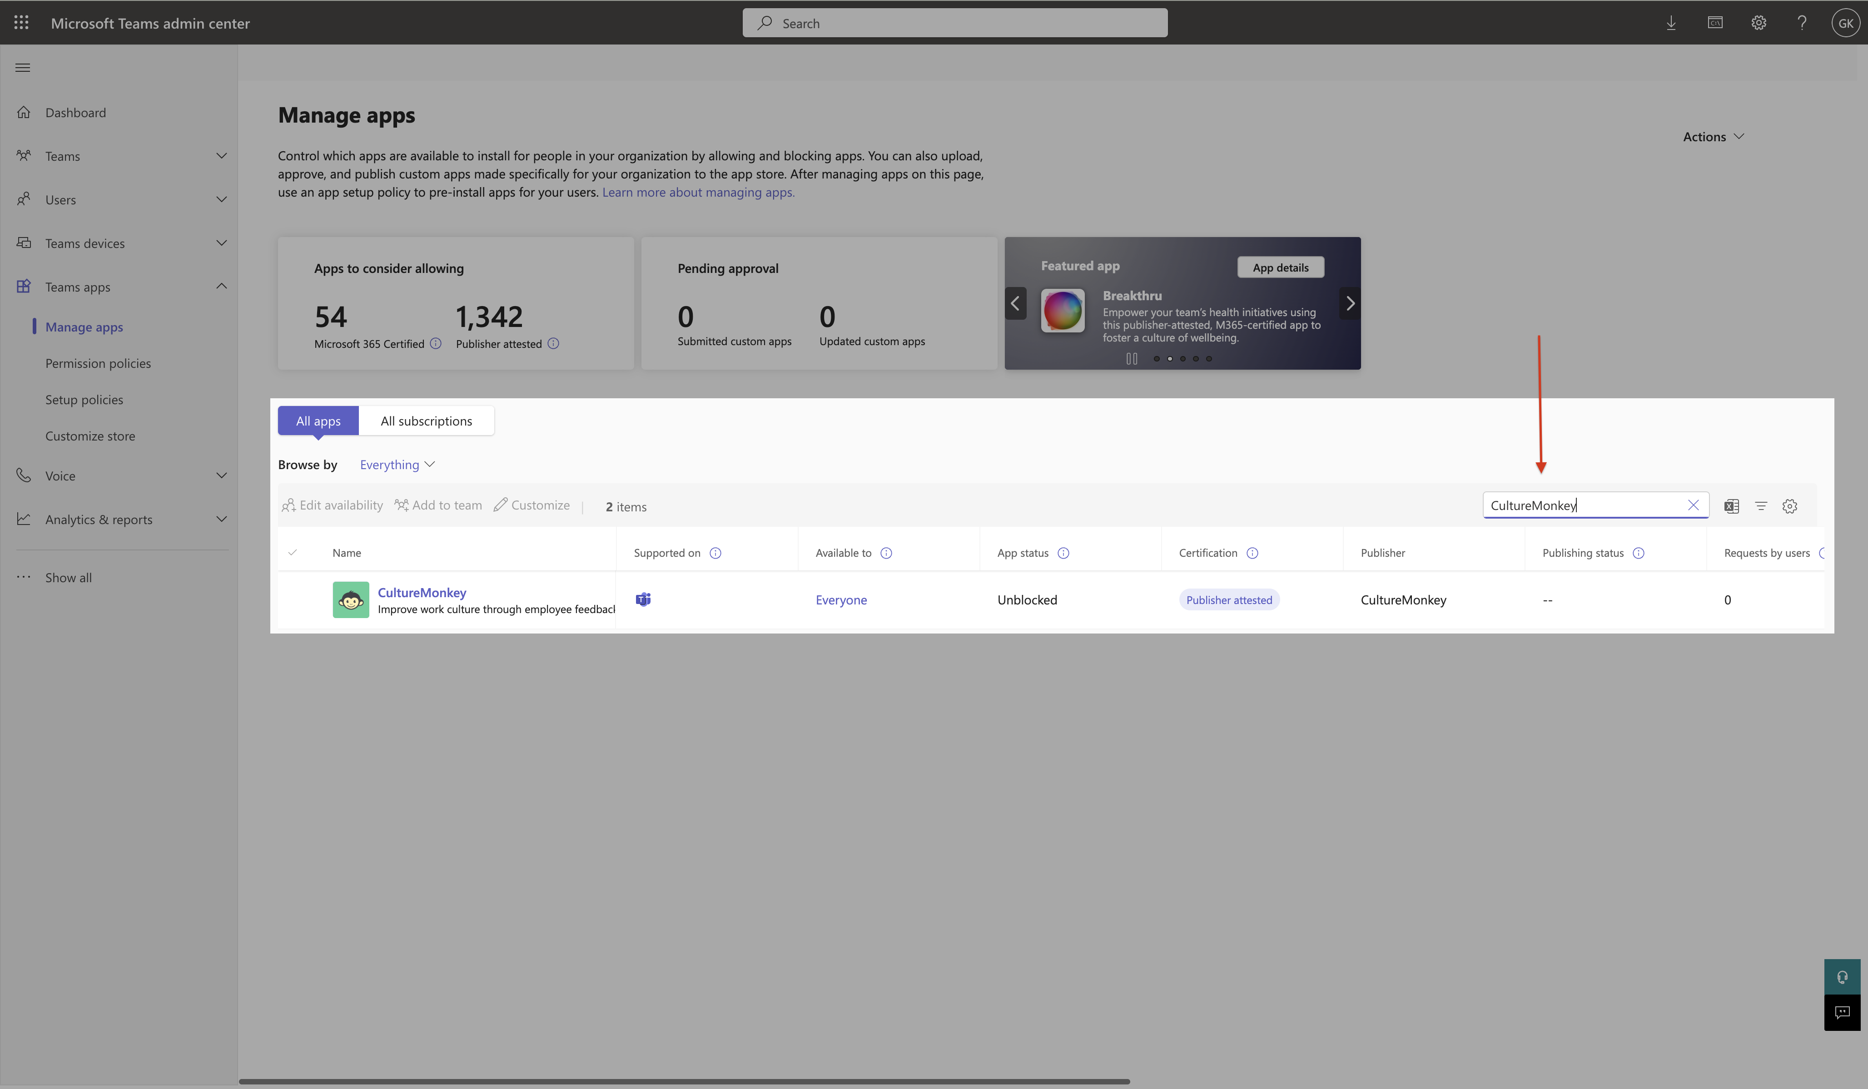Collapse navigation with hamburger menu icon
The image size is (1868, 1089).
[23, 67]
